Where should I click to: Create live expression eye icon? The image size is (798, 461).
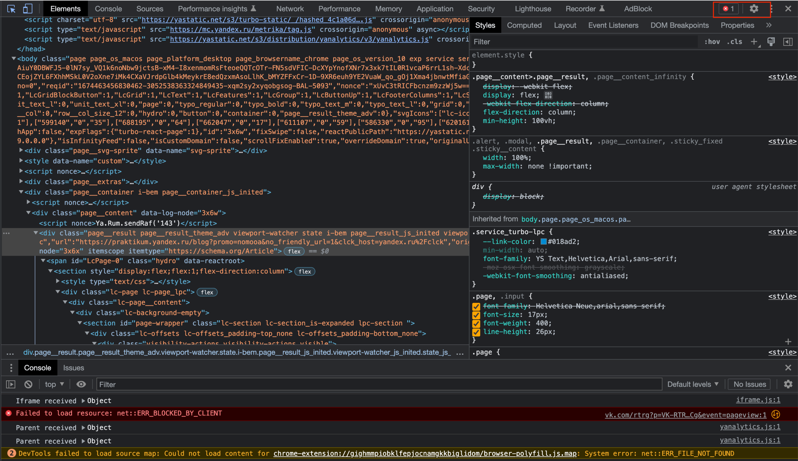coord(81,384)
